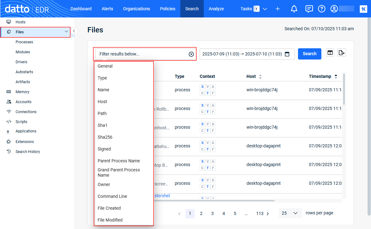Click the plus icon to add task
The height and width of the screenshot is (229, 371).
click(278, 9)
